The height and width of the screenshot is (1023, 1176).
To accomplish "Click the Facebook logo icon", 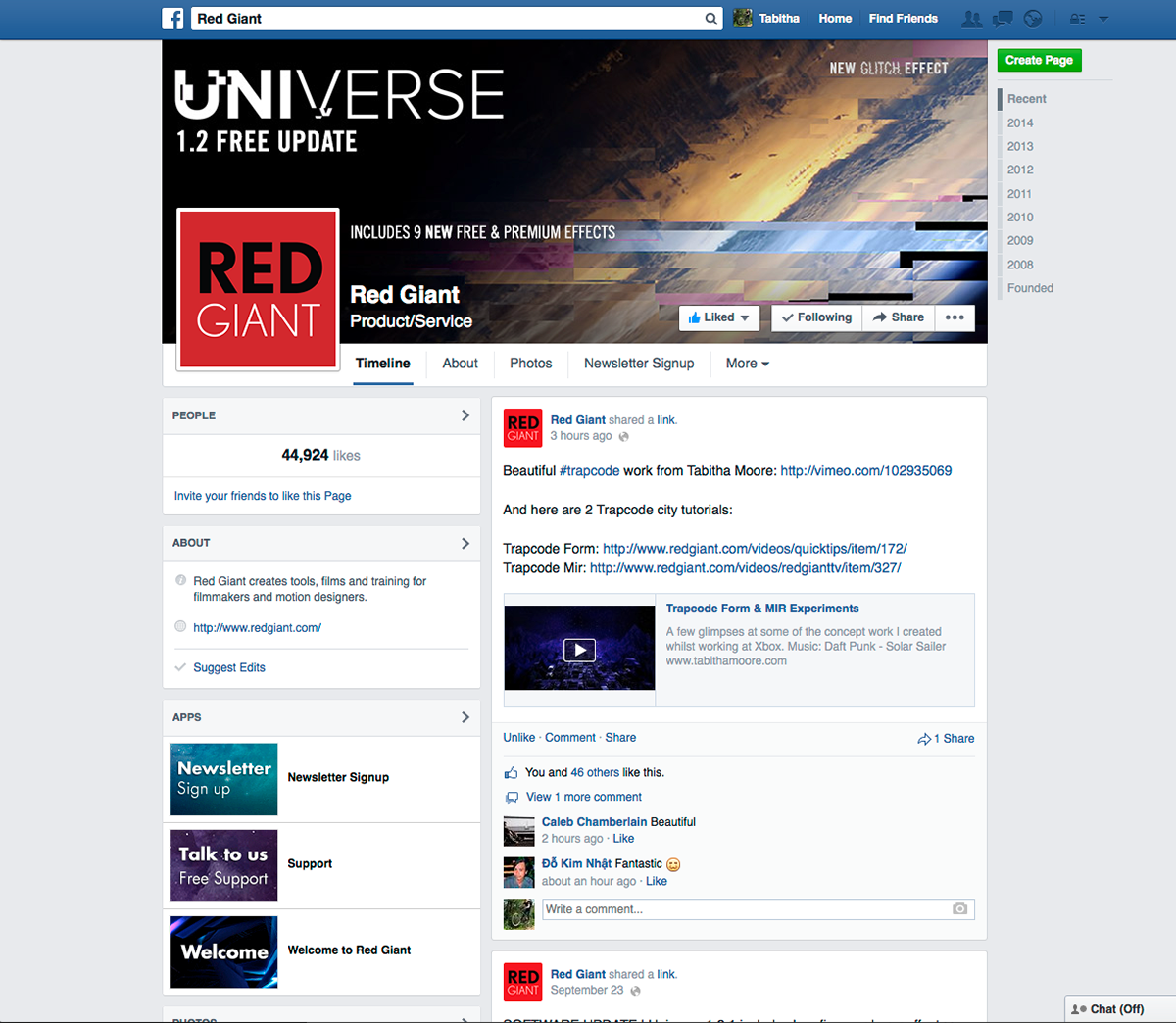I will [172, 19].
